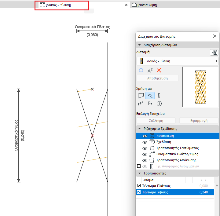Click the rename profile text icon
The height and width of the screenshot is (216, 220).
pos(150,70)
